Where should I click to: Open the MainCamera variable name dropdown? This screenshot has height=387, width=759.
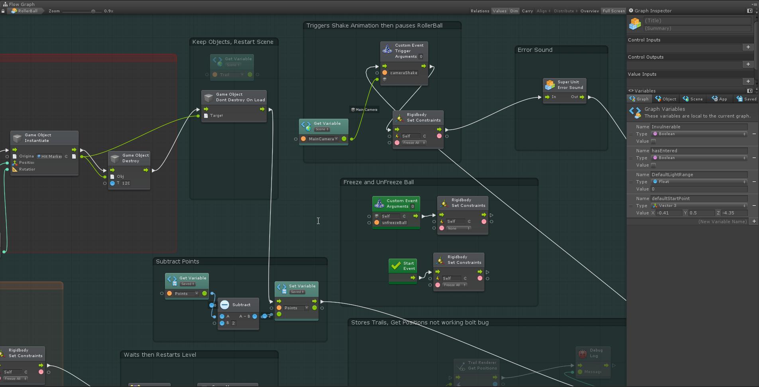click(323, 139)
